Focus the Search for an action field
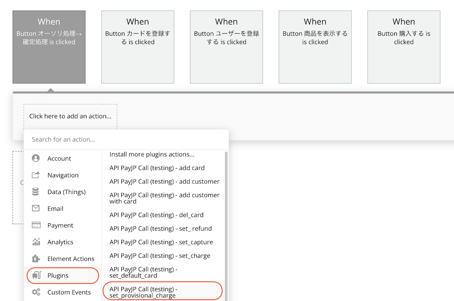 pos(126,139)
